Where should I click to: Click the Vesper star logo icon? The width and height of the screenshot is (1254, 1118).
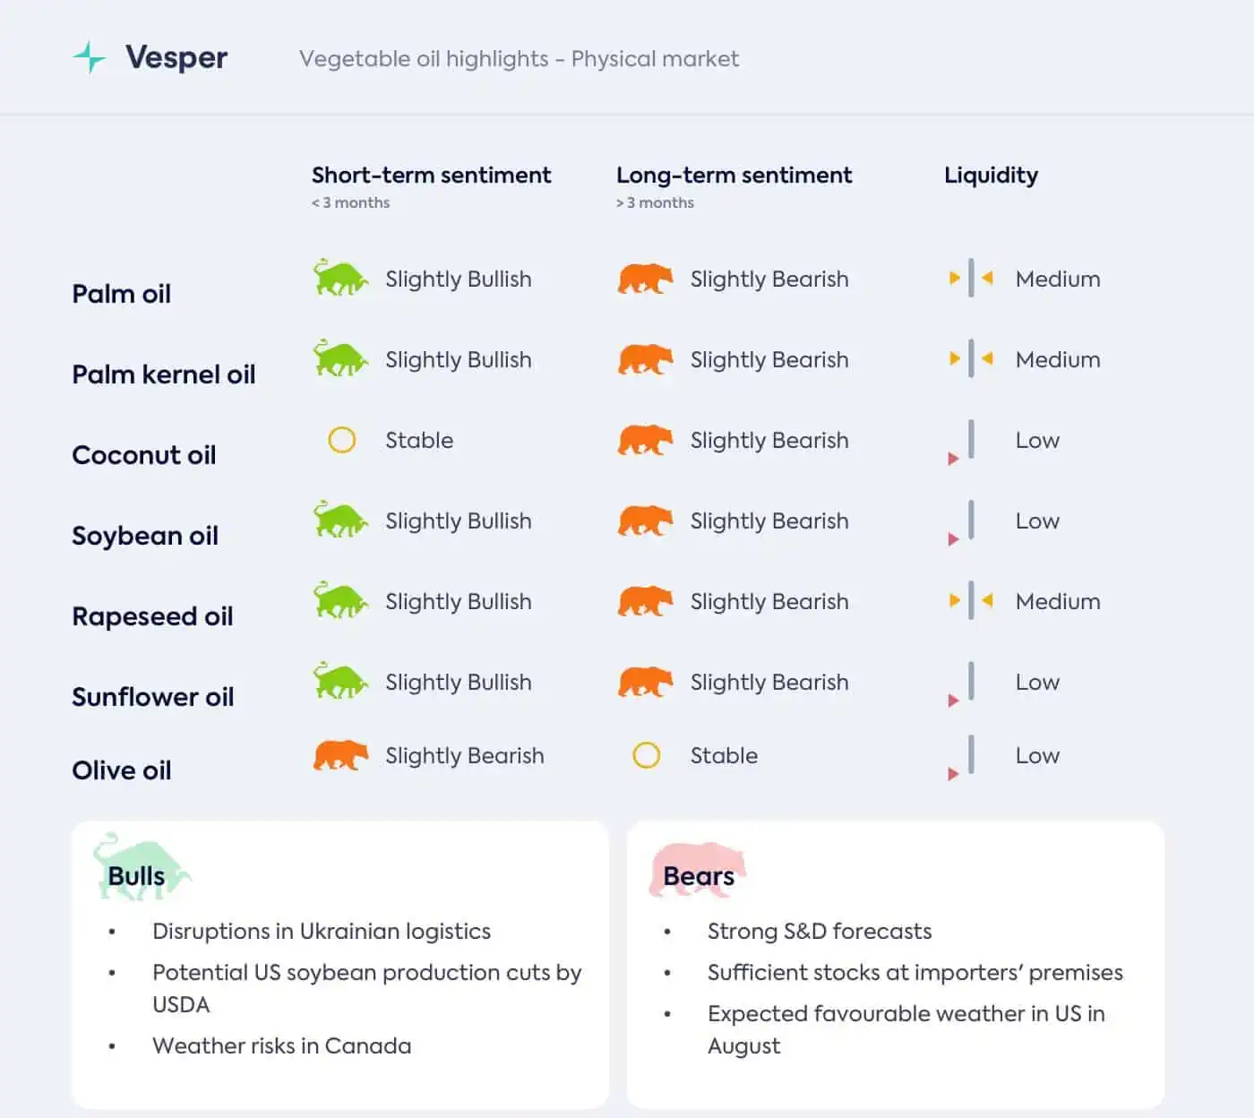[90, 58]
